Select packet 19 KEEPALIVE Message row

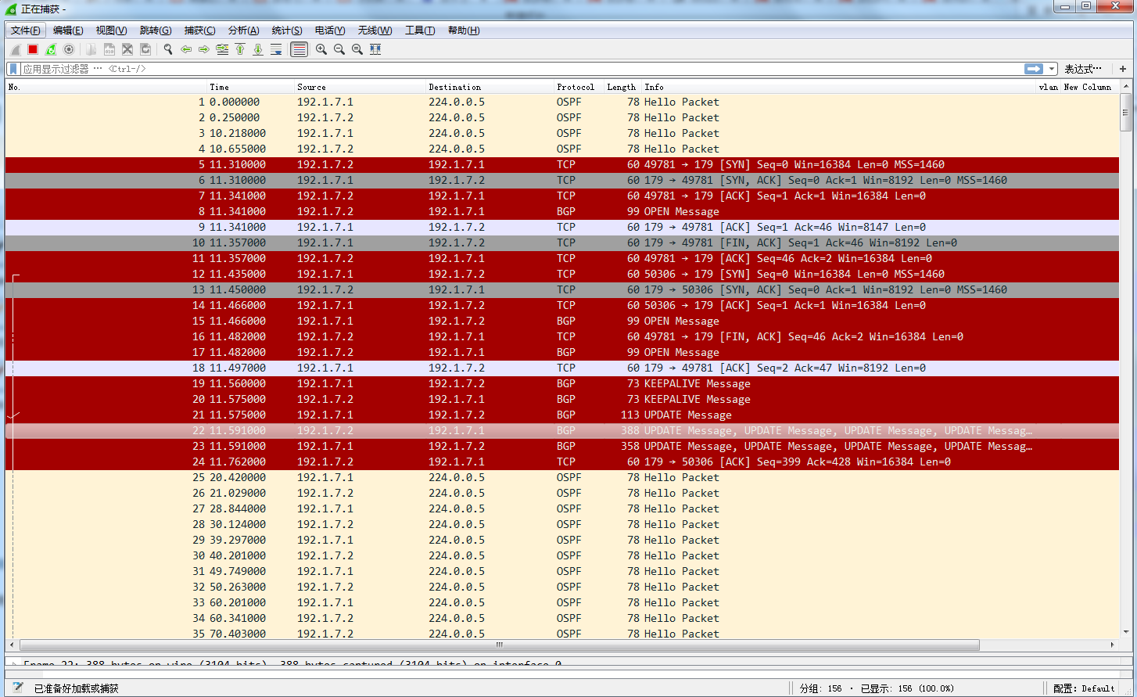(x=563, y=383)
